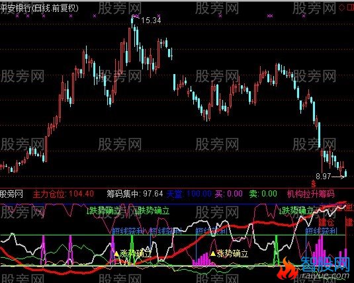Click the 股旁网 indicator name in the sub-chart header
Image resolution: width=354 pixels, height=283 pixels.
click(11, 194)
